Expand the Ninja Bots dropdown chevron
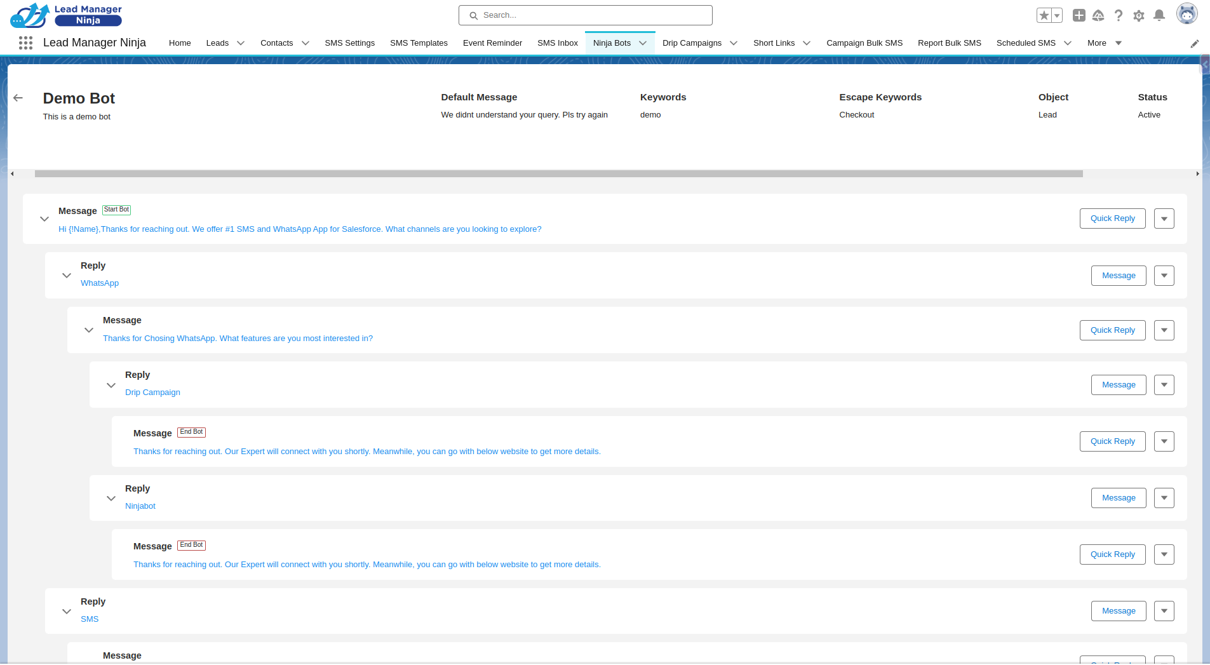This screenshot has height=665, width=1210. [x=643, y=43]
